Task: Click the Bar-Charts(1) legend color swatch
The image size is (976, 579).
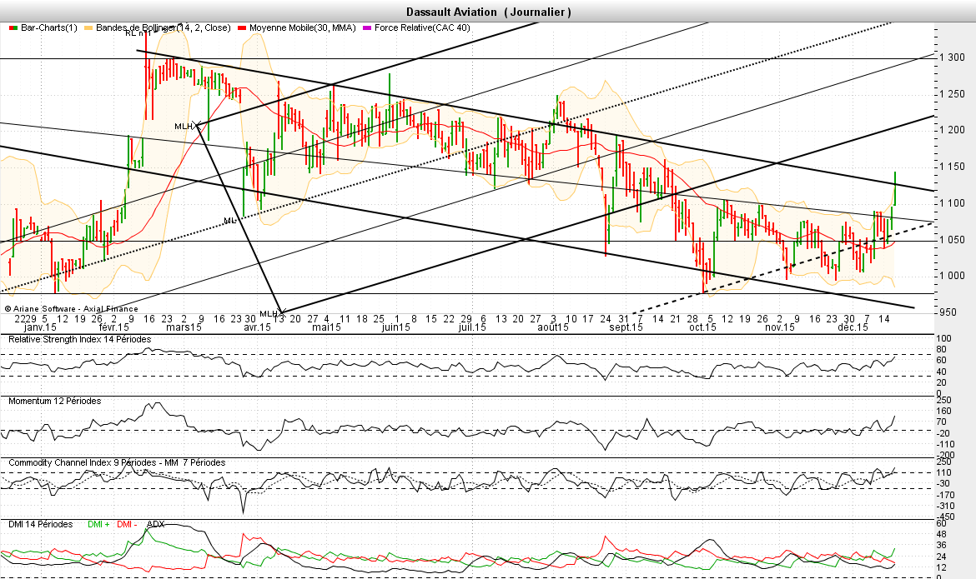Action: coord(13,28)
